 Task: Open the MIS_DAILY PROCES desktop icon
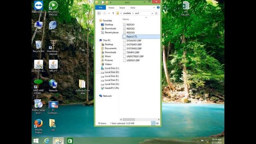point(53,8)
